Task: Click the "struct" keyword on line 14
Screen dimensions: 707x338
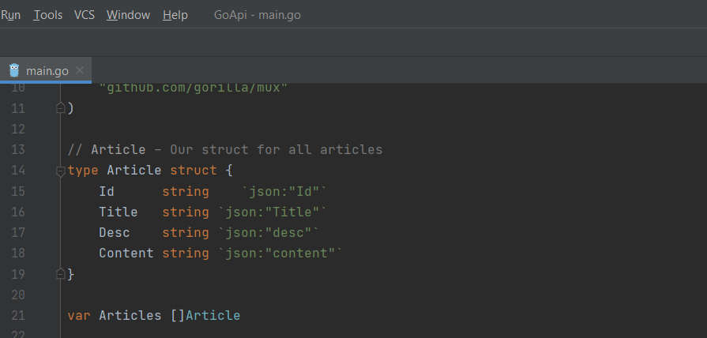Action: [x=194, y=171]
